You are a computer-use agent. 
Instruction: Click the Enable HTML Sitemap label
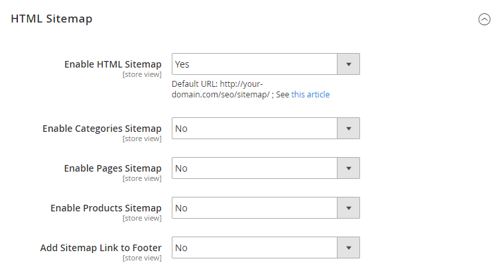113,64
